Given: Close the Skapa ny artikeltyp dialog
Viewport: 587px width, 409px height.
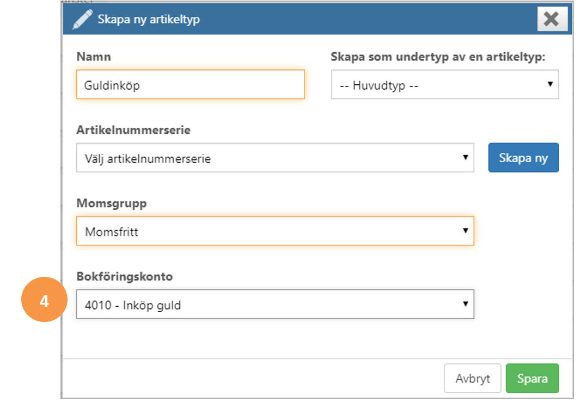Looking at the screenshot, I should coord(552,19).
